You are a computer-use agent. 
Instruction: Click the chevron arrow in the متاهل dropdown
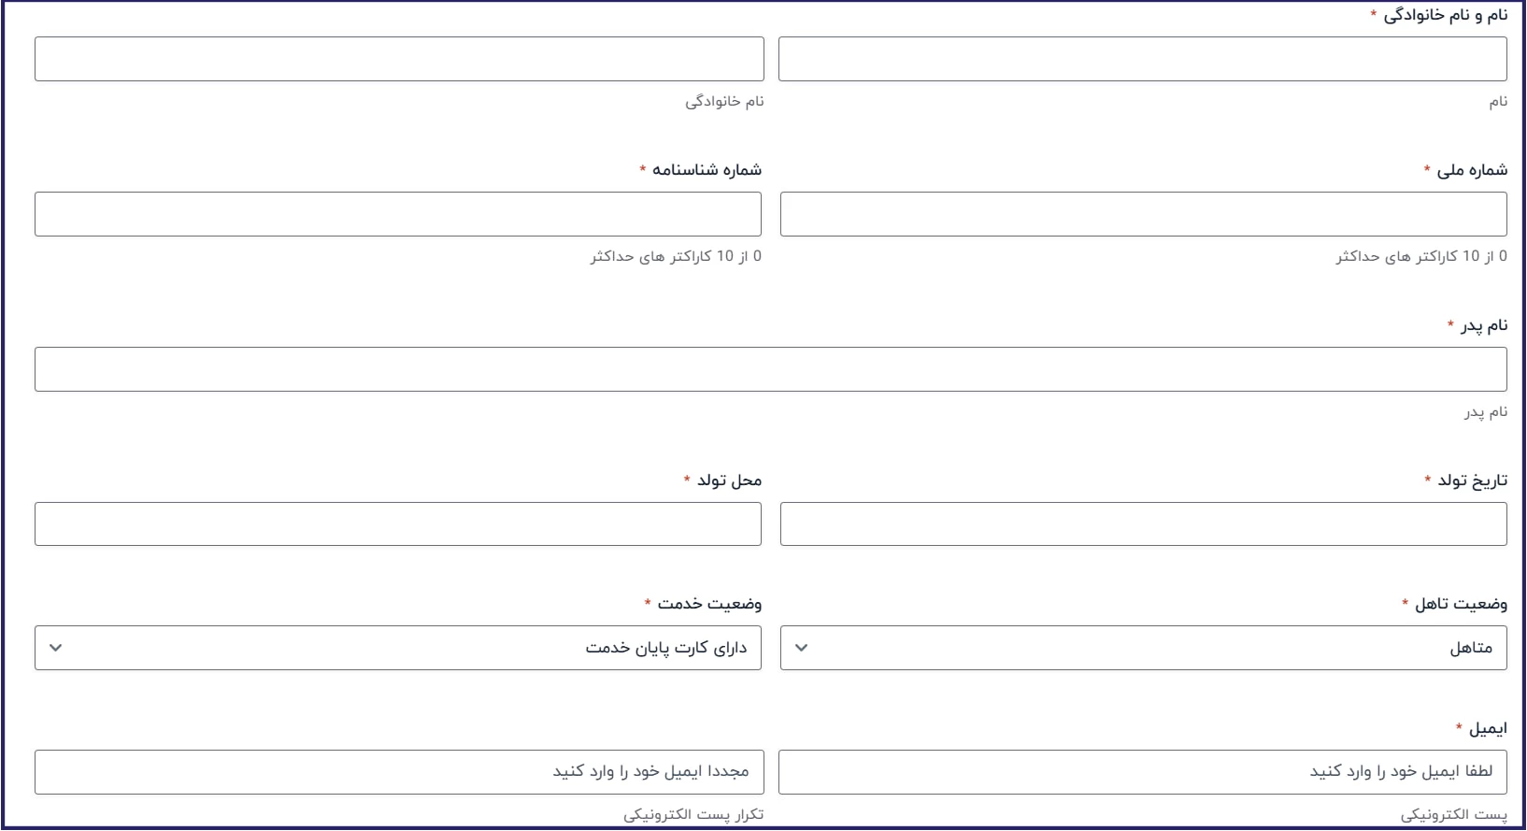801,648
